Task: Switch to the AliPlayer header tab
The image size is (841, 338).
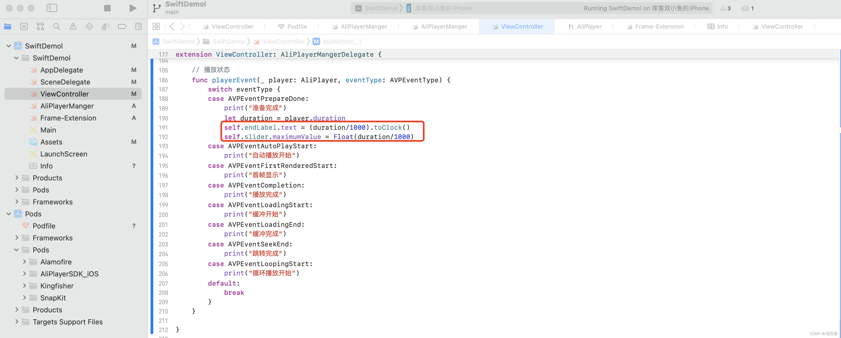Action: 585,26
